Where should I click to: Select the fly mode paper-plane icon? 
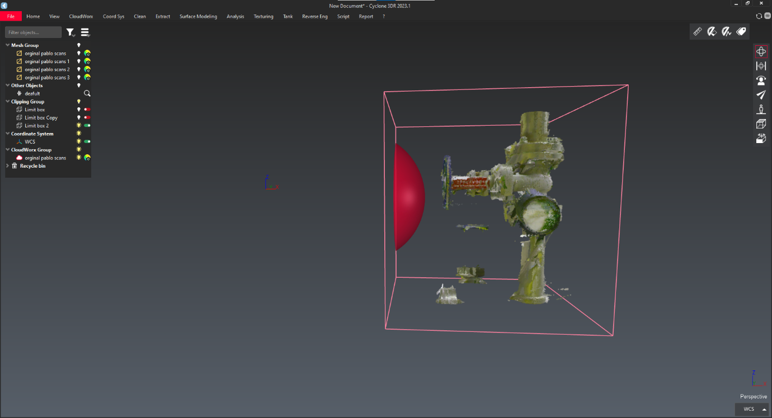coord(761,95)
